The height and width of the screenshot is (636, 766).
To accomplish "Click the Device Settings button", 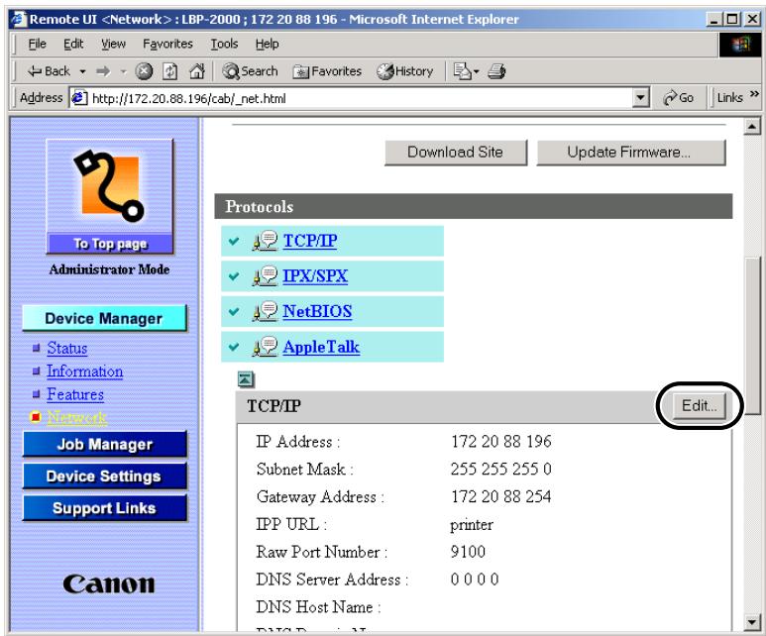I will click(104, 476).
